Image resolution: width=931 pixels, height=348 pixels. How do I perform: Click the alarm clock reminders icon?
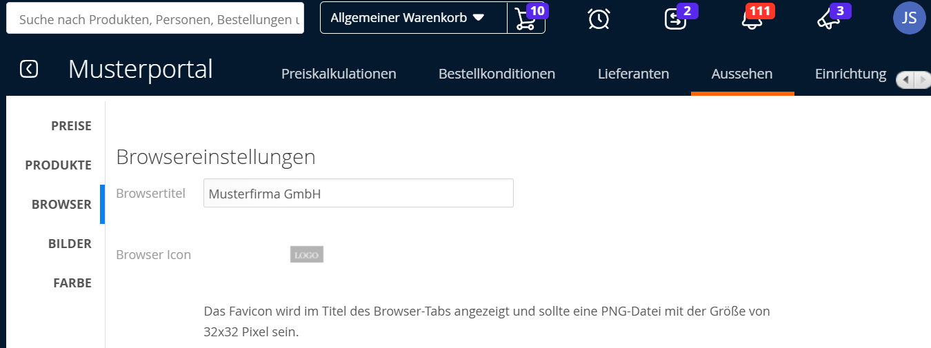pyautogui.click(x=599, y=19)
